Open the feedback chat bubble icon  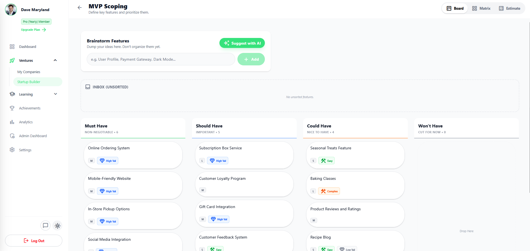tap(45, 226)
